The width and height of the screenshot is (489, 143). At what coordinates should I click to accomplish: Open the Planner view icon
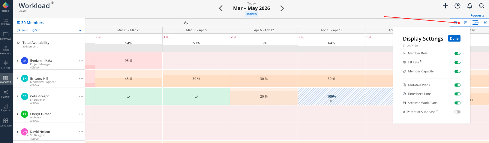coord(5,93)
